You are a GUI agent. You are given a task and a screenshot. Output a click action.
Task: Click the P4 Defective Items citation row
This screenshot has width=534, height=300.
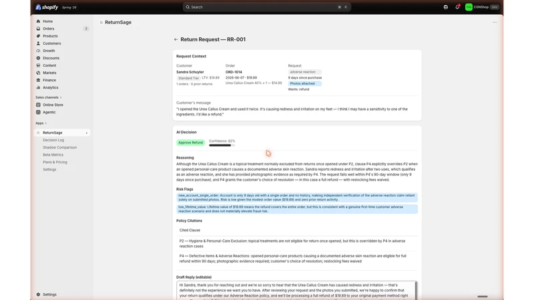296,259
